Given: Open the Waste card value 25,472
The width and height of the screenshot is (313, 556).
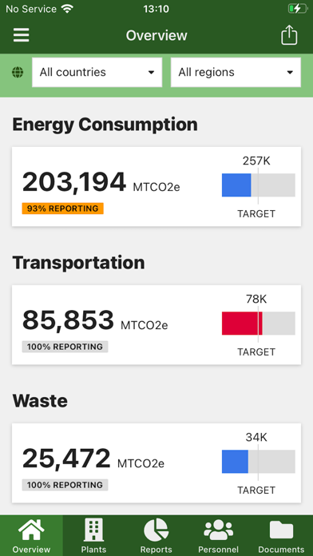Looking at the screenshot, I should coord(66,458).
